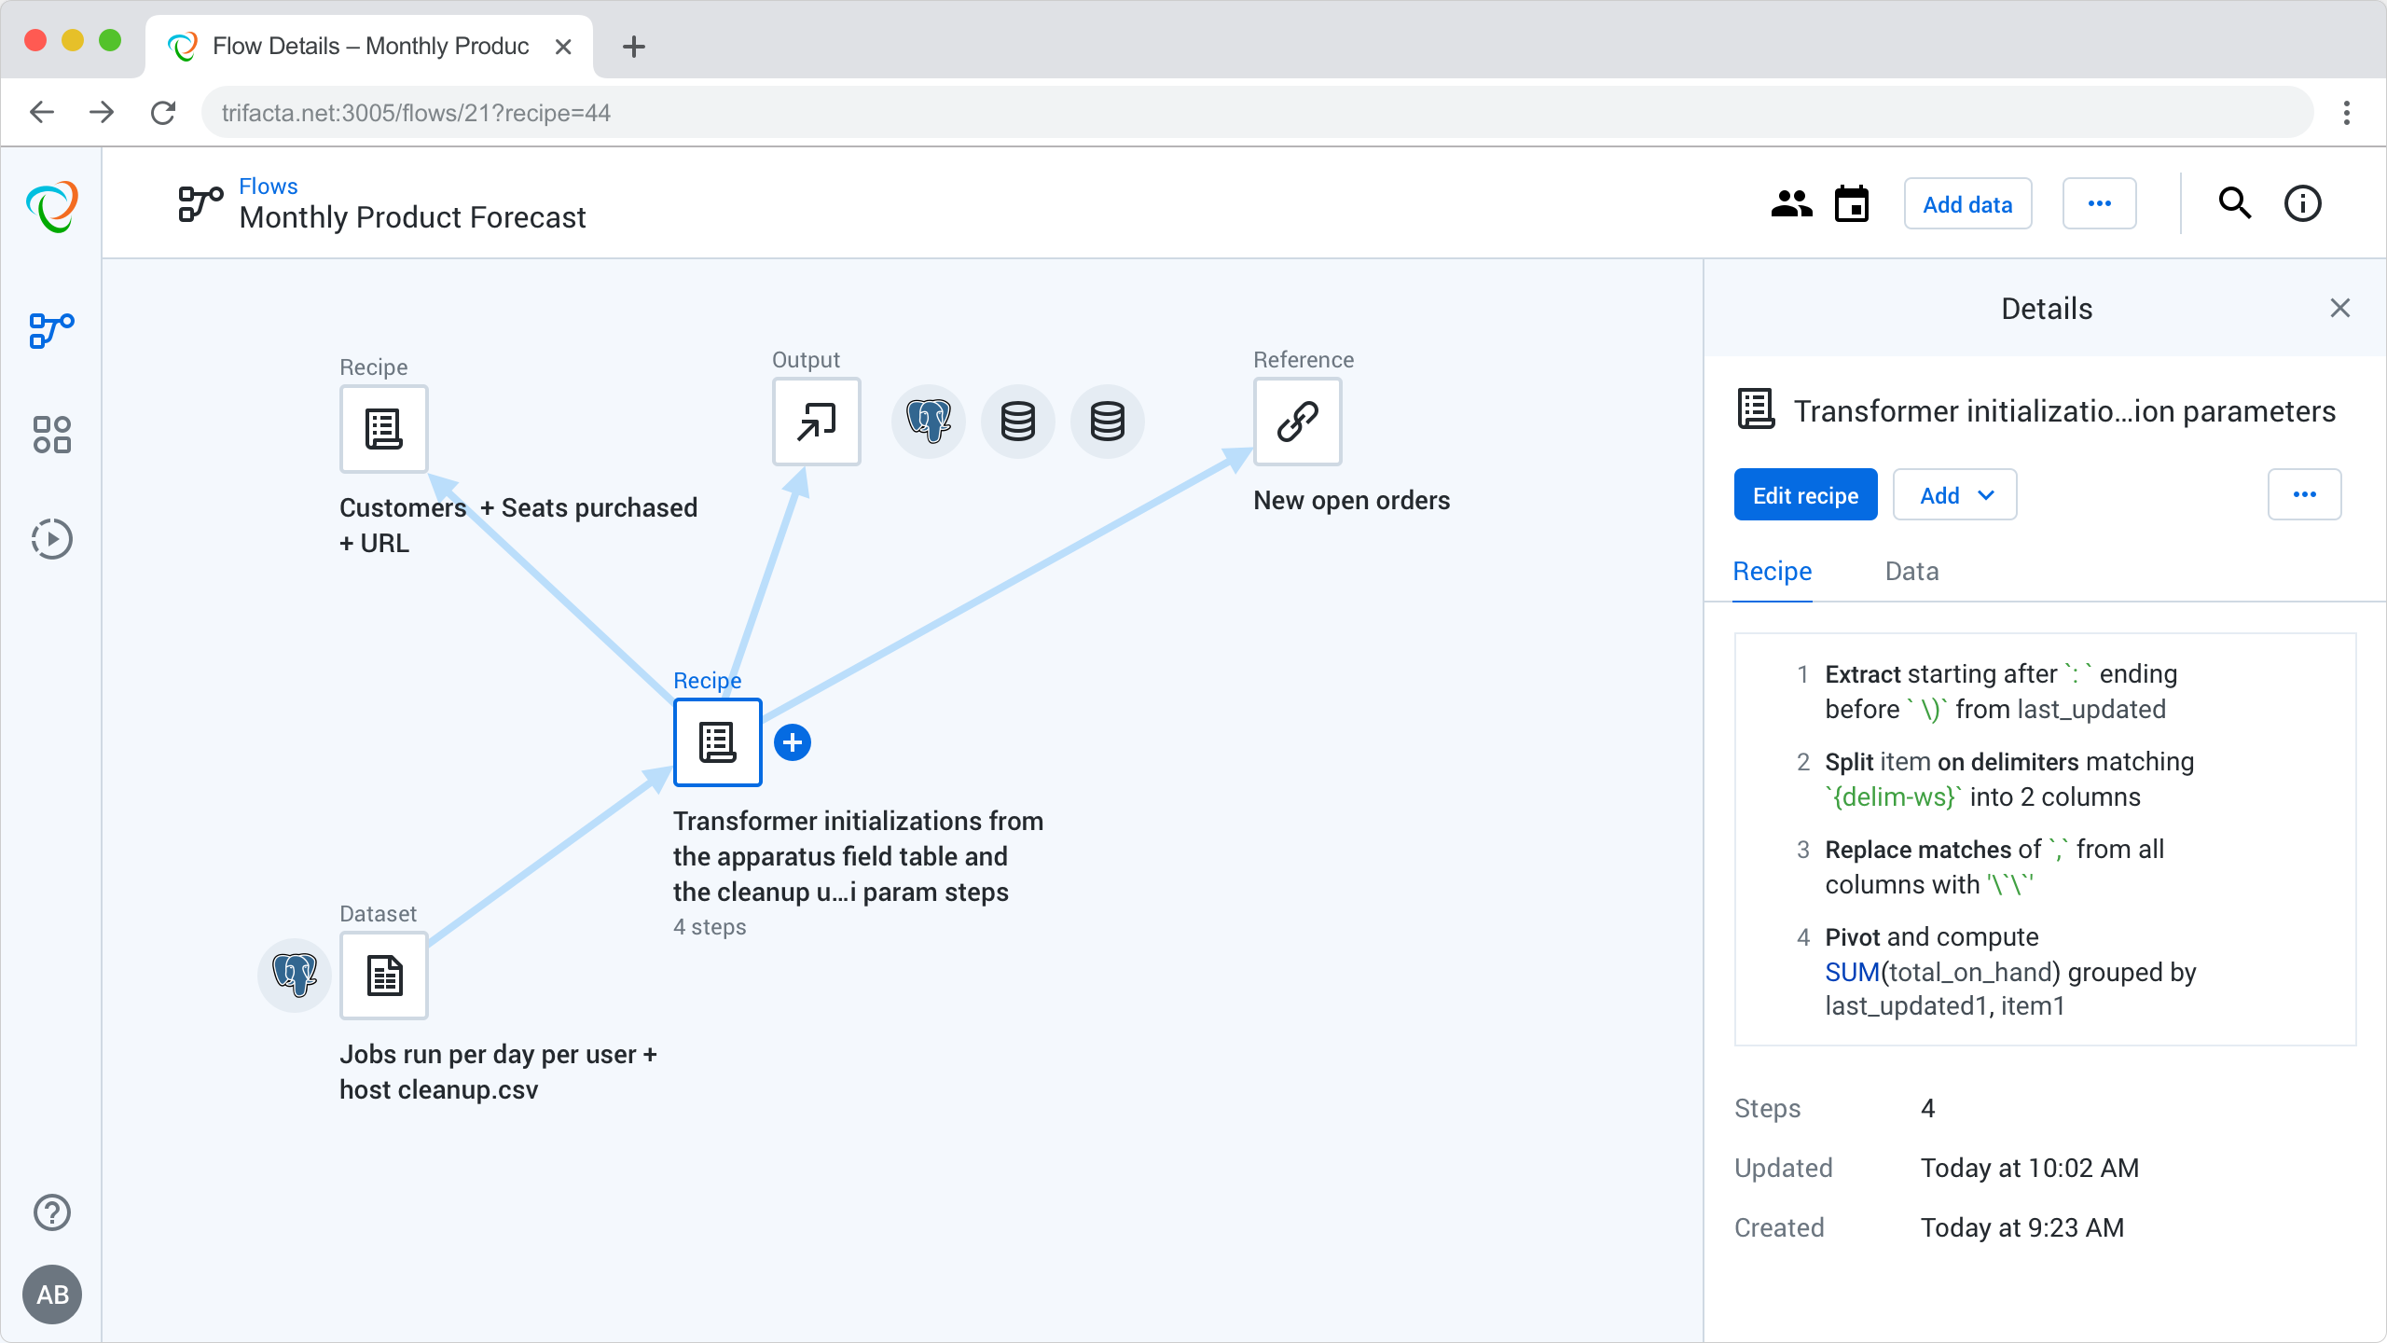Expand the Add dropdown in Details
Viewport: 2387px width, 1343px height.
[x=1955, y=495]
